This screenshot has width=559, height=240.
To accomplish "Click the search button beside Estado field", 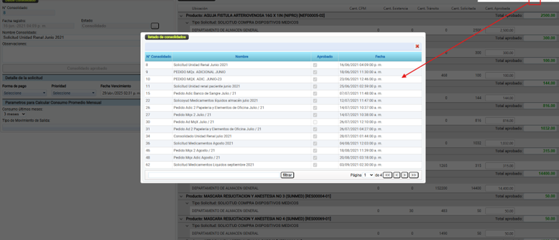I will click(155, 25).
